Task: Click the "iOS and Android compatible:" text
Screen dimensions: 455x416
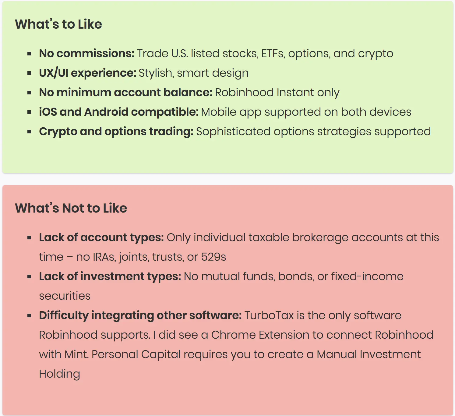Action: (119, 112)
